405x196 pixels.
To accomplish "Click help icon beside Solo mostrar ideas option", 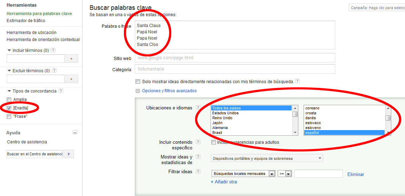I will coord(297,81).
